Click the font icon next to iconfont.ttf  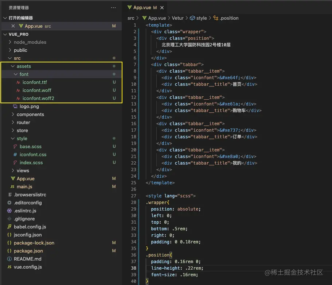pos(18,82)
